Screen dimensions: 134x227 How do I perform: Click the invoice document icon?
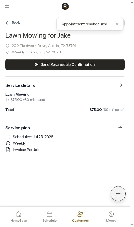point(8,150)
